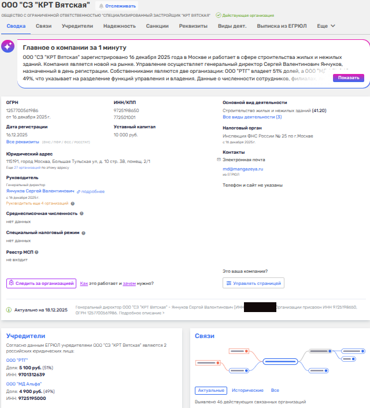Click the help icon beside Реестр МСП

point(36,253)
